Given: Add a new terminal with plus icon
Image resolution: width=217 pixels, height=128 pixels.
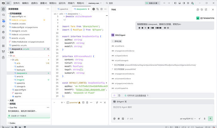Looking at the screenshot, I should (x=62, y=102).
